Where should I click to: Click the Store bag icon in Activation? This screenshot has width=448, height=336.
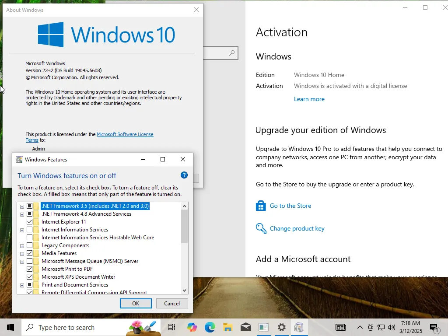(x=261, y=206)
